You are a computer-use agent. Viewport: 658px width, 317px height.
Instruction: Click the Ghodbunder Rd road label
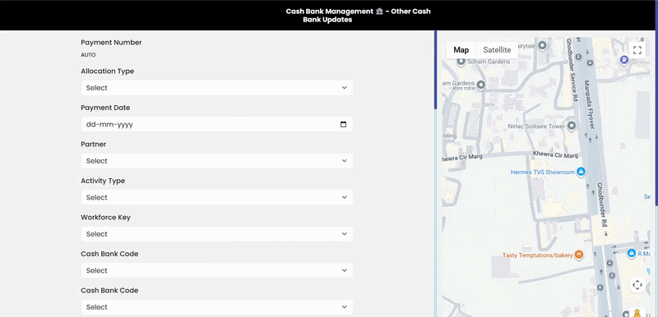602,205
